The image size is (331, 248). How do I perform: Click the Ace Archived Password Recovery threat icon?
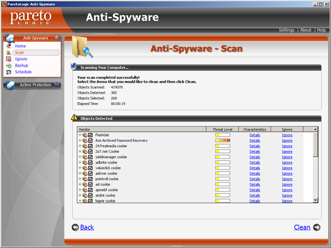(85, 141)
